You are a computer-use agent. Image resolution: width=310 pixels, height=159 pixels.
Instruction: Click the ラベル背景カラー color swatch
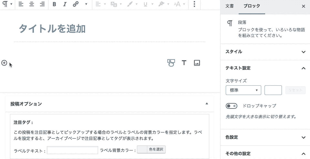click(x=142, y=149)
